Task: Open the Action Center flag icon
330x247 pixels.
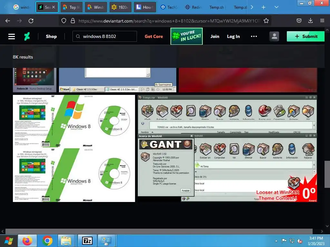Action: 284,241
